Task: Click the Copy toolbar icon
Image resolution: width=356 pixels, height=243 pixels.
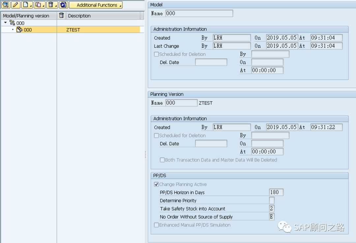Action: [39, 5]
